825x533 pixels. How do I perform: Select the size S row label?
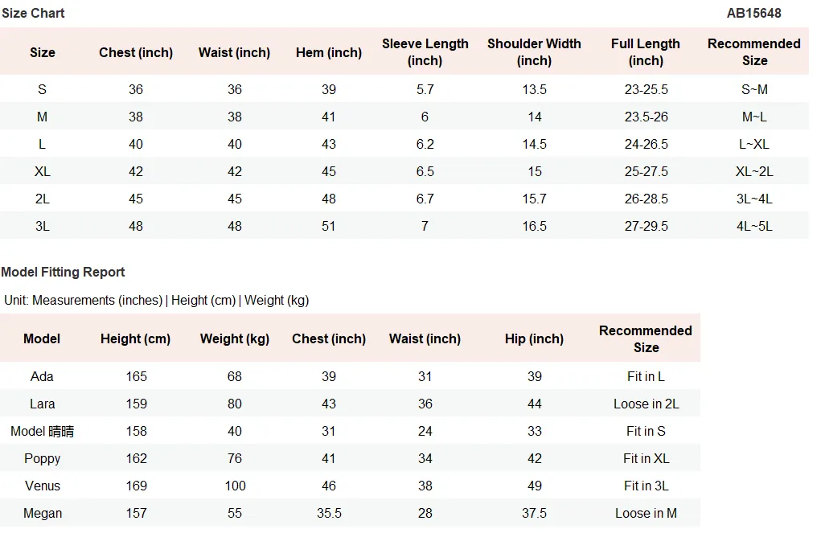tap(42, 89)
